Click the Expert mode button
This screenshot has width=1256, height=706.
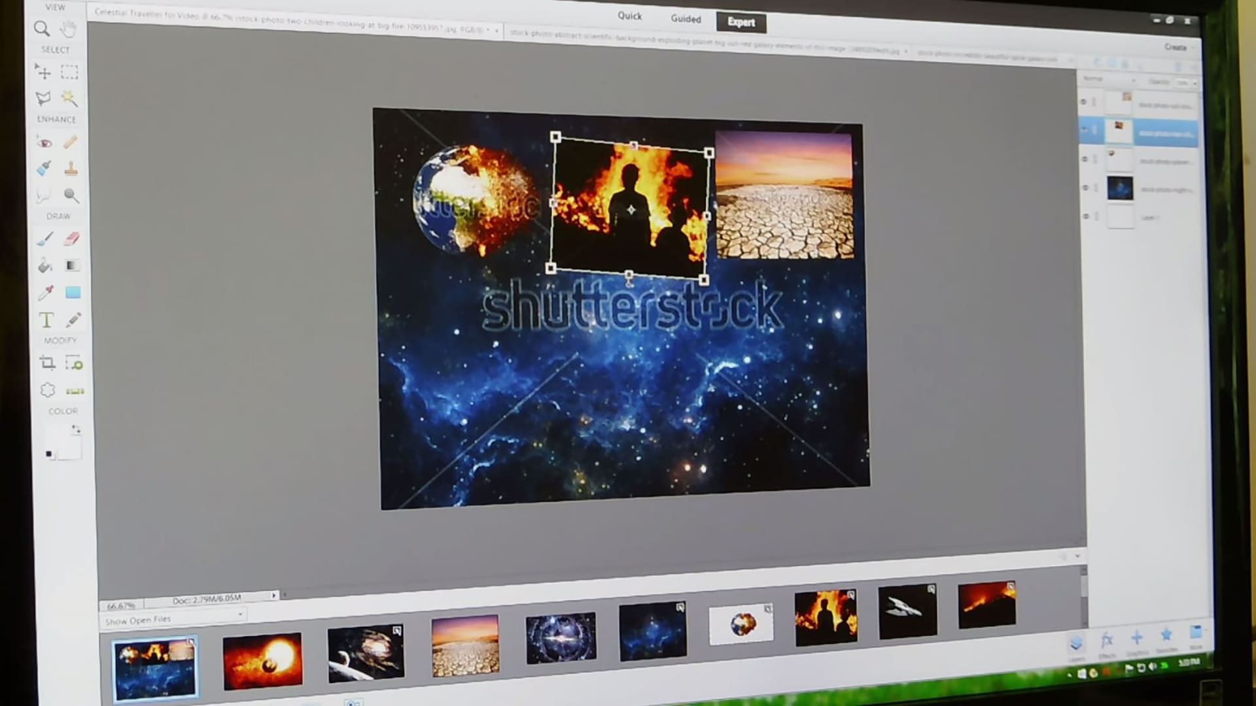point(741,22)
